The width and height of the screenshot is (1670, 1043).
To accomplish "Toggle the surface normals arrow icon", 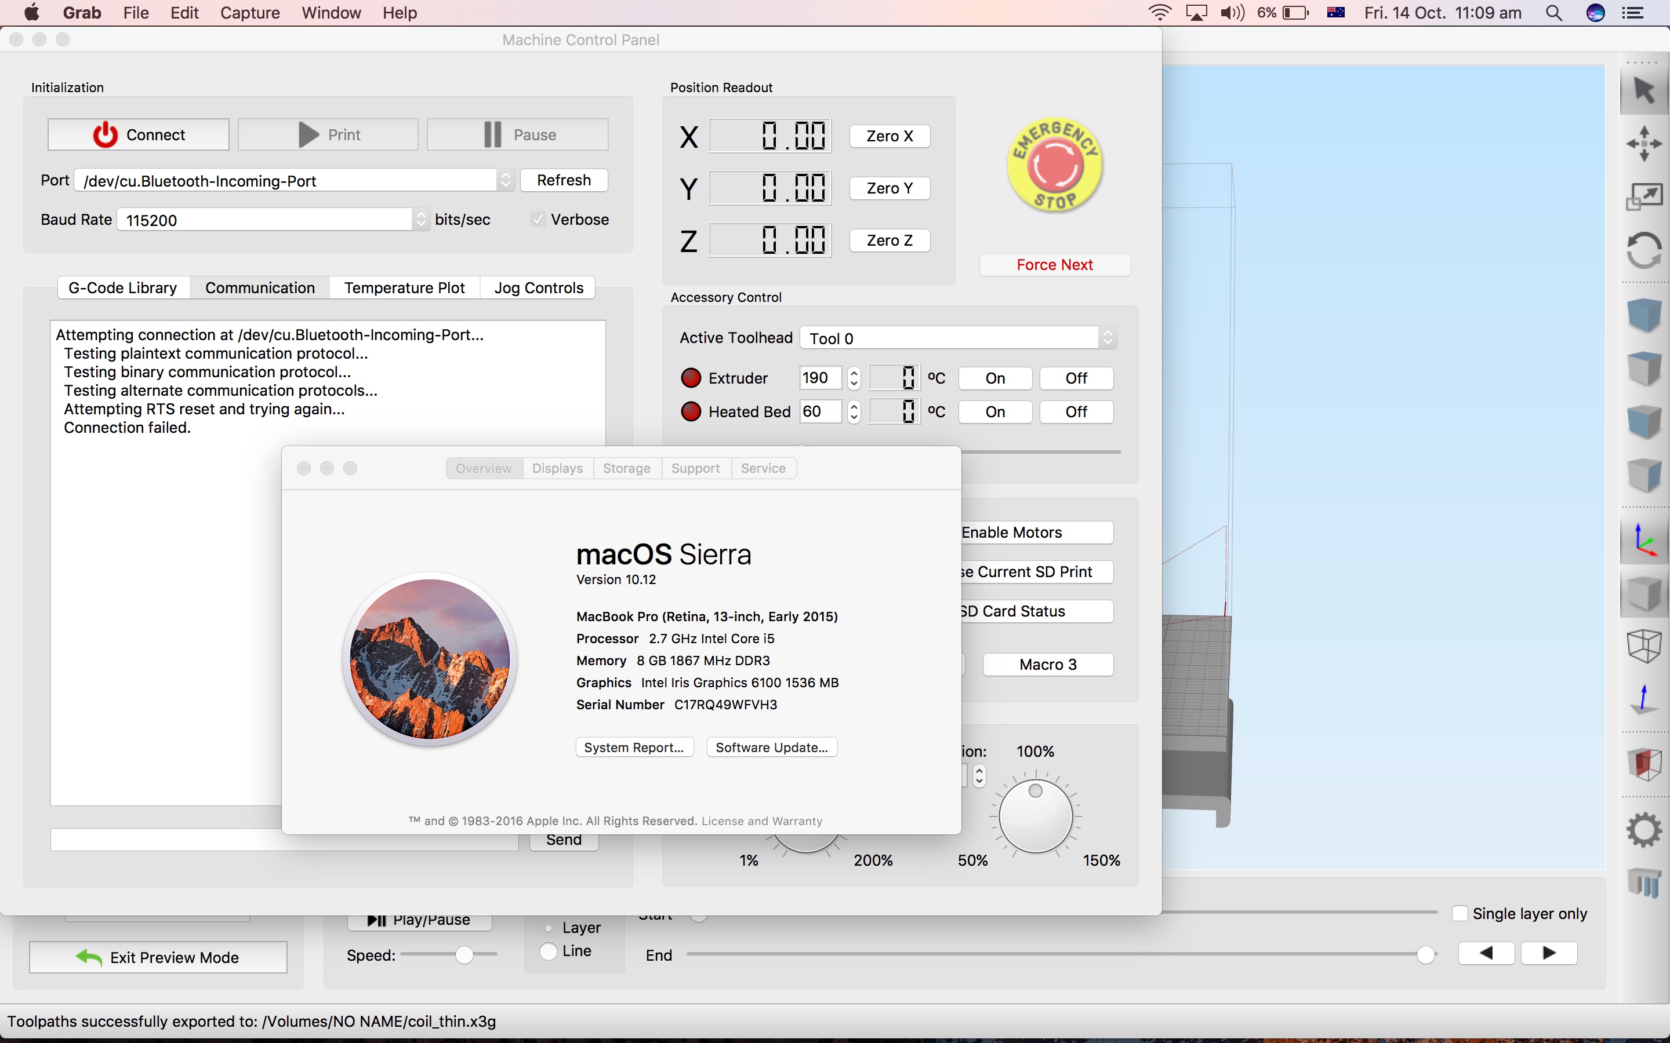I will pos(1644,699).
